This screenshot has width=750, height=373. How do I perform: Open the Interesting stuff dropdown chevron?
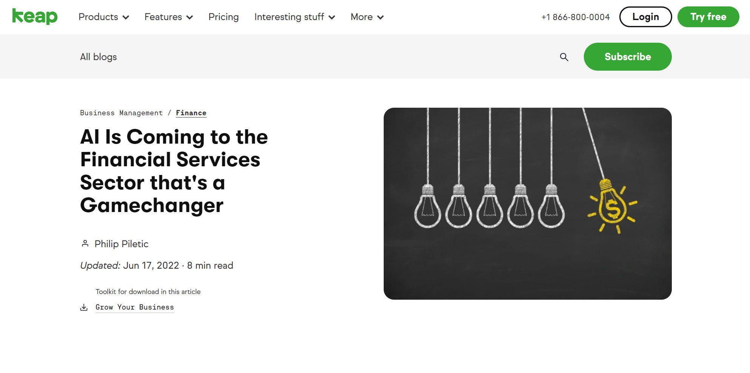pos(332,17)
